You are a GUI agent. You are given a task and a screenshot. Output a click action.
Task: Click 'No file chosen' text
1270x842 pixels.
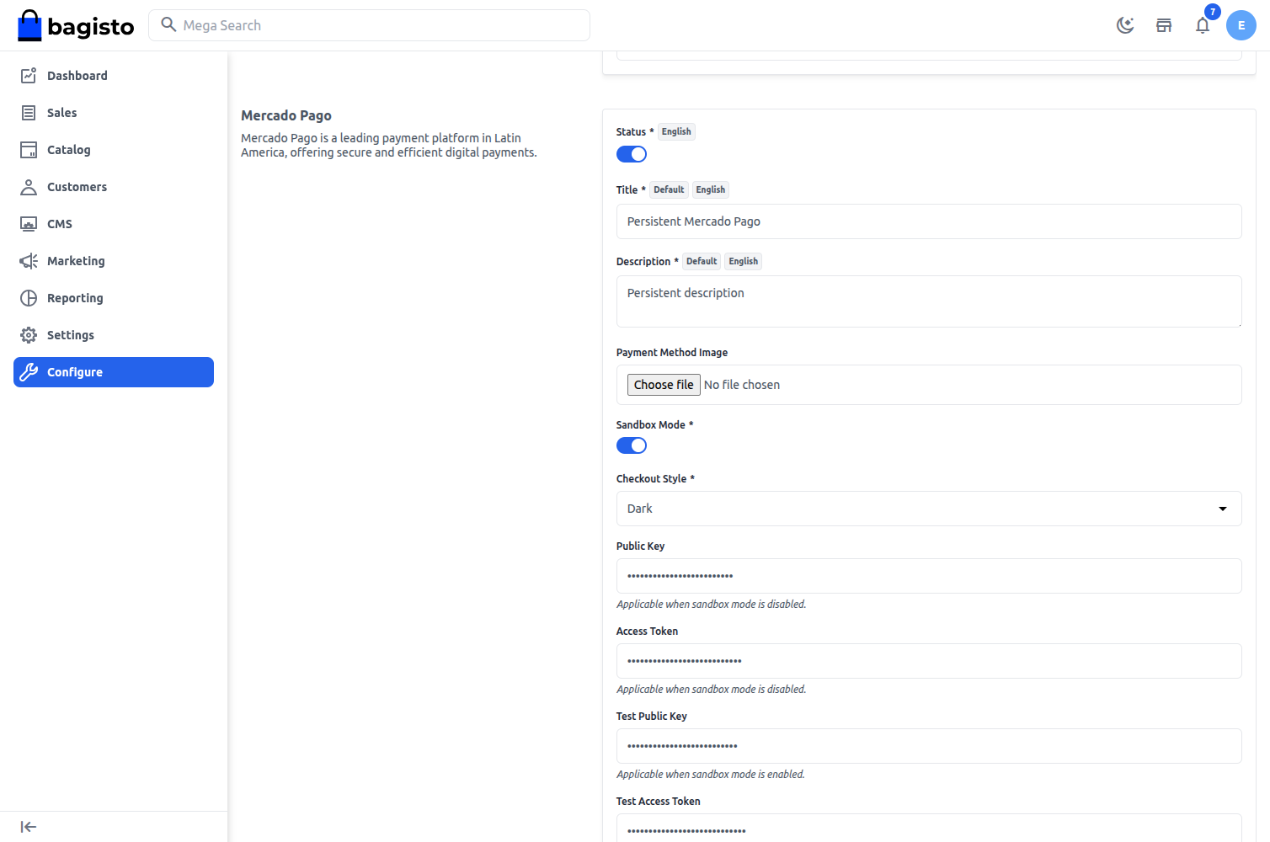point(742,385)
